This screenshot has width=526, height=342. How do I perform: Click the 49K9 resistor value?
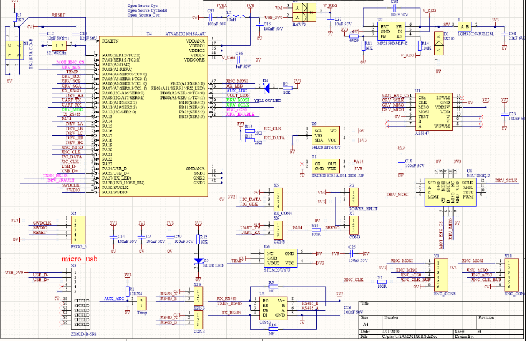coord(354,41)
